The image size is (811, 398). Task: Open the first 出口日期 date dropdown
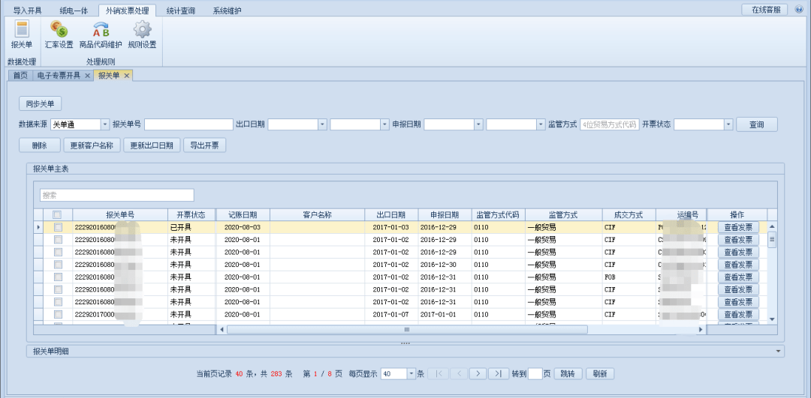[x=323, y=124]
